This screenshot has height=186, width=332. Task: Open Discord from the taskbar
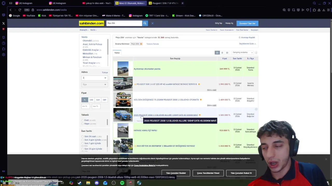point(96,183)
